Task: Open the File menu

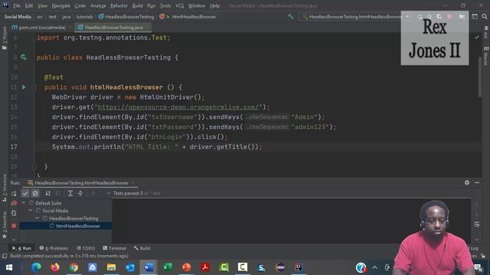Action: pyautogui.click(x=17, y=5)
